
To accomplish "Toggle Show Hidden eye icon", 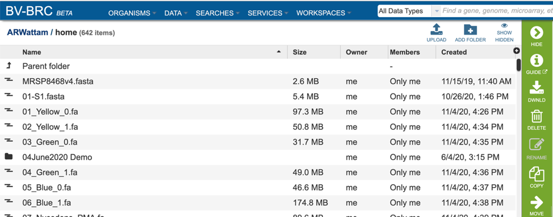I will (x=504, y=25).
